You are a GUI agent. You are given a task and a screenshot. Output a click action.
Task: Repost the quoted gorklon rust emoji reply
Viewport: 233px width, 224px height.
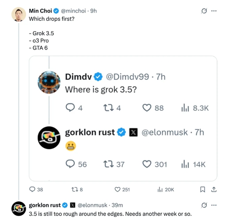[109, 164]
